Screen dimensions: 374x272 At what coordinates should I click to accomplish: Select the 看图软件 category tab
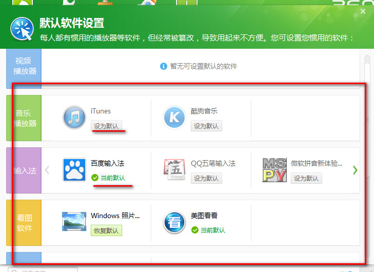(x=24, y=223)
